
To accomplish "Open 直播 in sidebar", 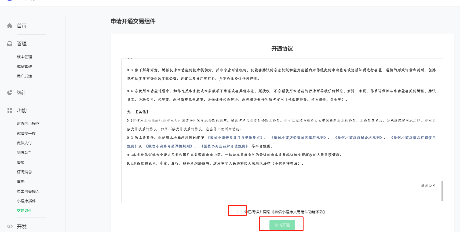I will 21,182.
